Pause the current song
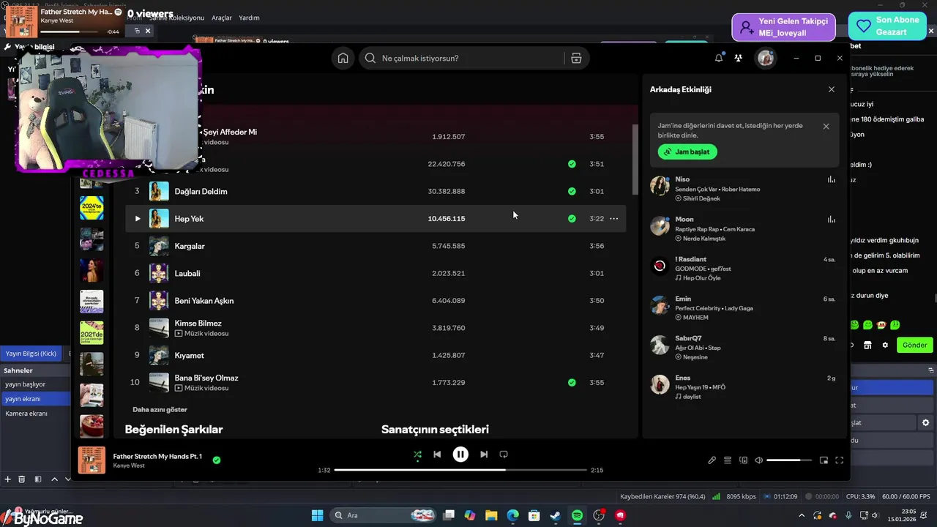Viewport: 937px width, 527px height. pyautogui.click(x=460, y=455)
